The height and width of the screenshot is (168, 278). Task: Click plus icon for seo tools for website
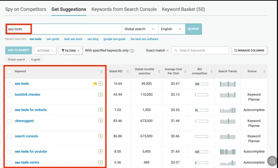[100, 110]
